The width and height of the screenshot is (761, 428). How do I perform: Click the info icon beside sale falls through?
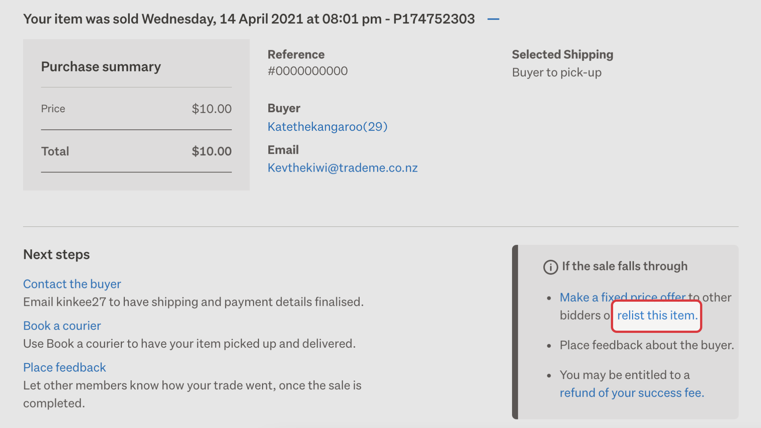551,267
